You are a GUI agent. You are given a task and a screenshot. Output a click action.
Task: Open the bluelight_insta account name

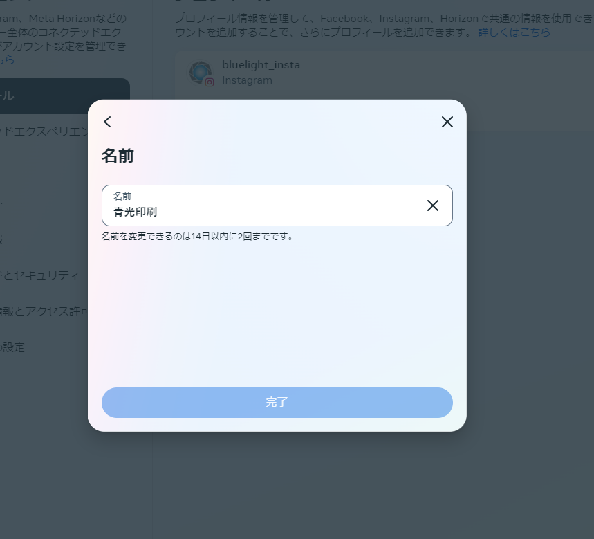261,64
